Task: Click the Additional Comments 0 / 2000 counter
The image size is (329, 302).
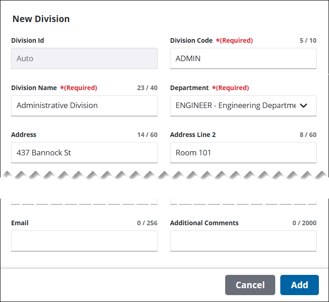Action: click(304, 223)
